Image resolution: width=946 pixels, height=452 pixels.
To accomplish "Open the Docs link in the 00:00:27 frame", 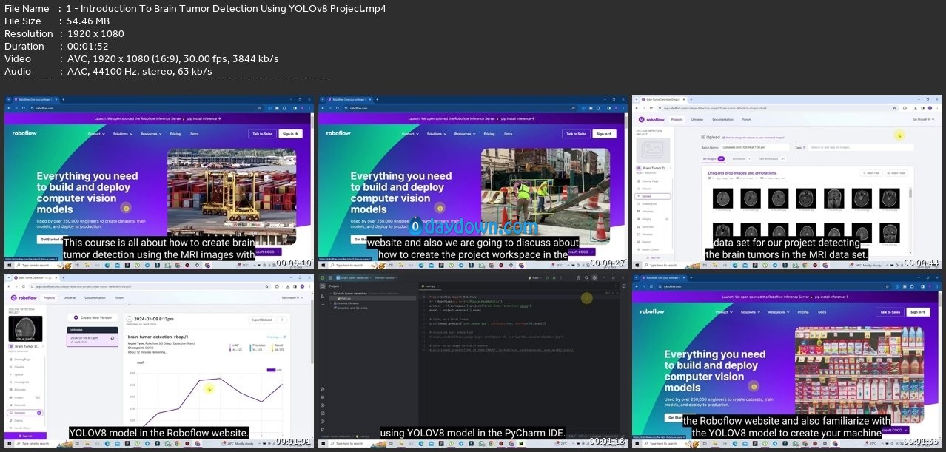I will pos(509,134).
